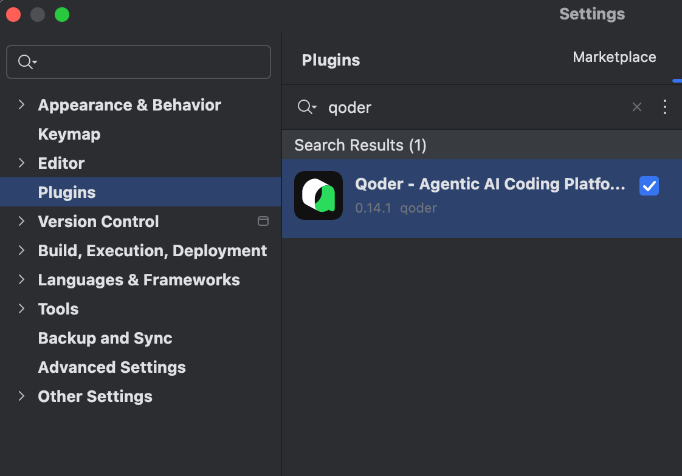Expand Build, Execution, Deployment chevron

click(22, 251)
